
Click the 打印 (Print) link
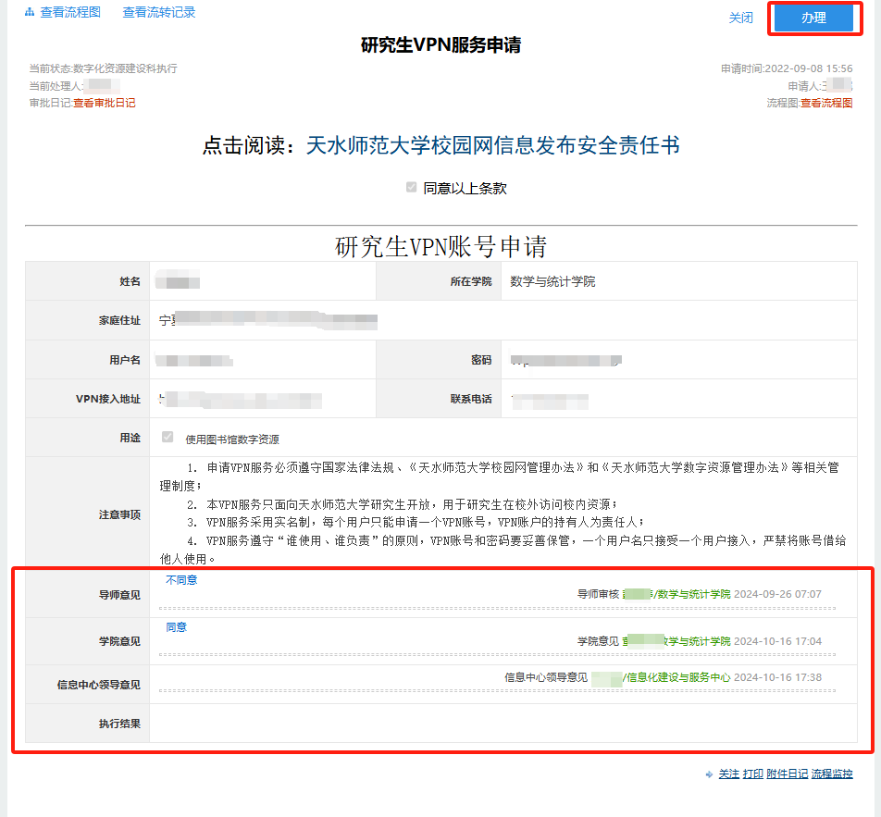[752, 774]
